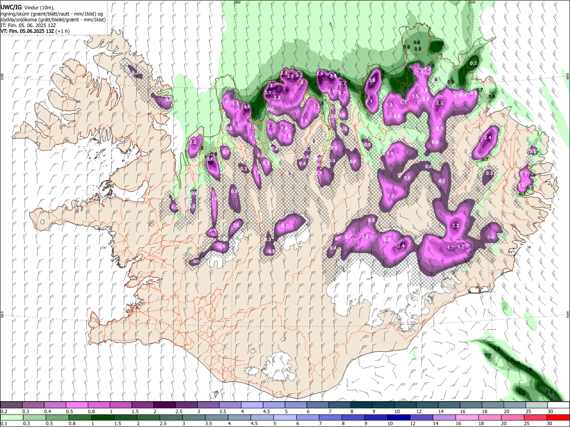The width and height of the screenshot is (570, 427).
Task: Click the line starting "rigning/skúrir"
Action: click(x=52, y=13)
